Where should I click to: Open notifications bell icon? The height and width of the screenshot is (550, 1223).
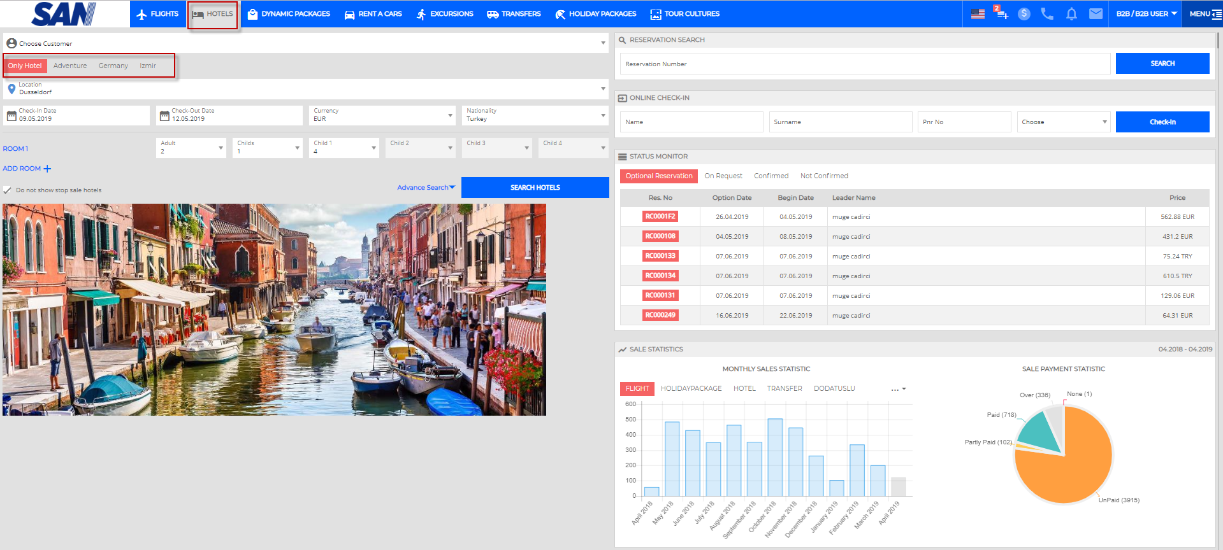(x=1071, y=13)
